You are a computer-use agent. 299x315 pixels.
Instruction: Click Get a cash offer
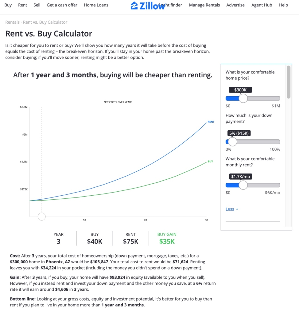[62, 5]
